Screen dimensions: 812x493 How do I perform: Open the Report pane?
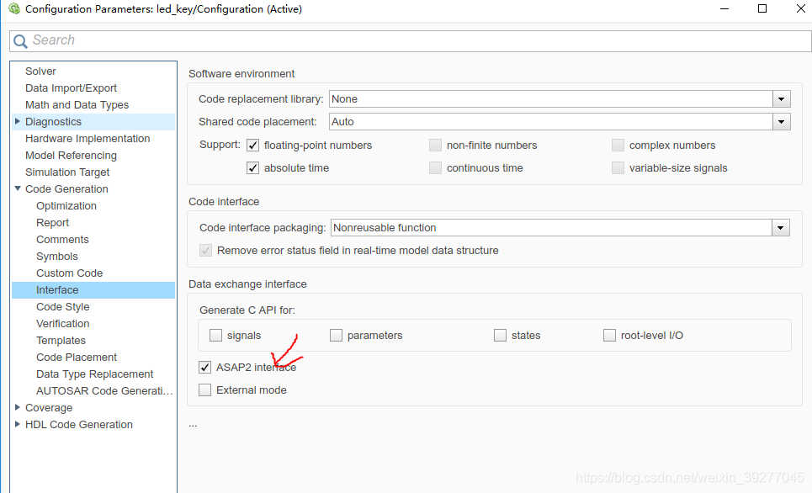[52, 223]
